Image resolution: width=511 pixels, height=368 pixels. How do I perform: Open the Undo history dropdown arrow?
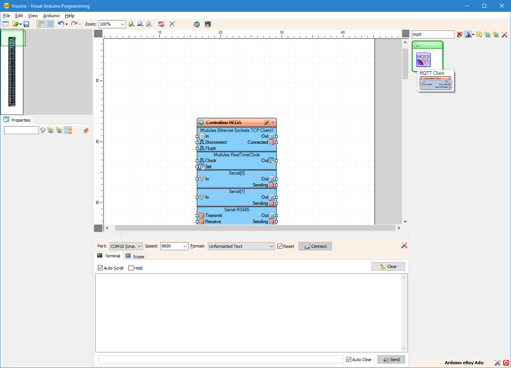point(67,24)
